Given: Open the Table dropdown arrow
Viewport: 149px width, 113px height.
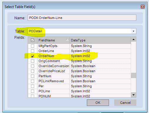Looking at the screenshot, I should click(x=133, y=31).
